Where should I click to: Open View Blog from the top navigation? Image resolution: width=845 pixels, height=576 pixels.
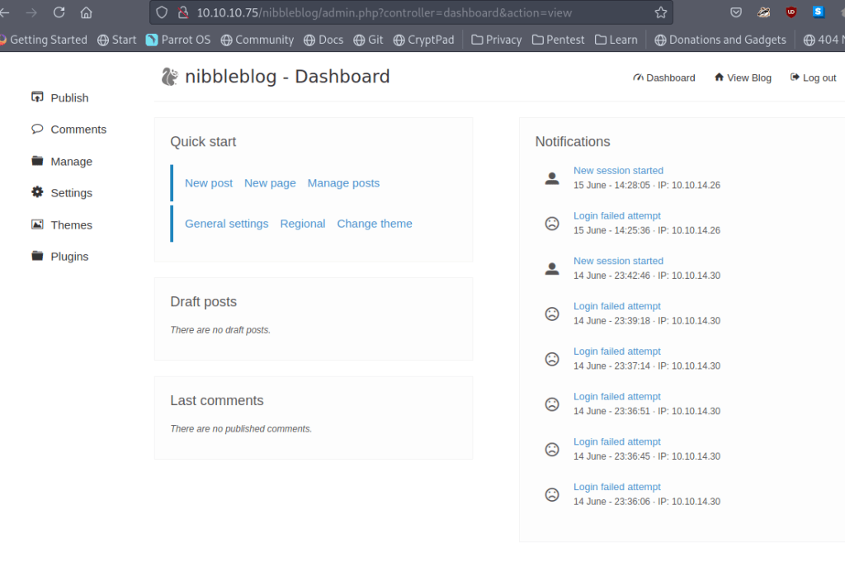[743, 78]
